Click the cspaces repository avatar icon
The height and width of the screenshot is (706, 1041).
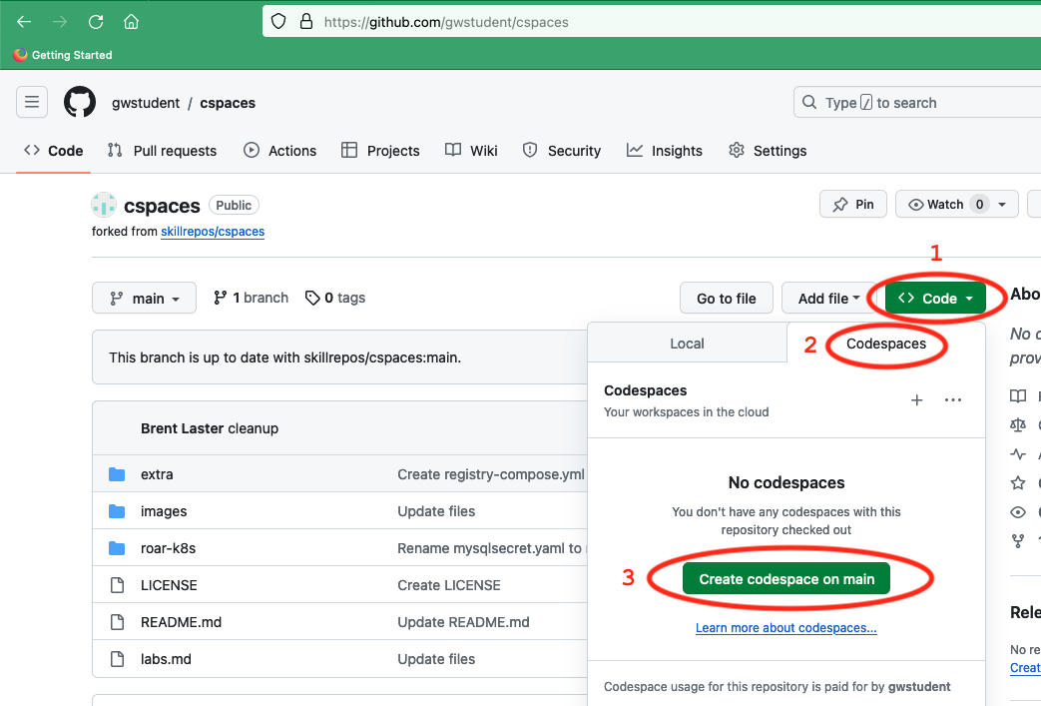(x=104, y=206)
